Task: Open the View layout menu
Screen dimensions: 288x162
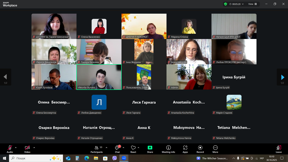Action: coord(252,4)
